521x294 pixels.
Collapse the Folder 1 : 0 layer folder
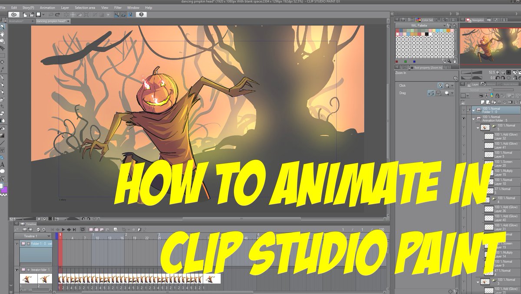coord(473,110)
